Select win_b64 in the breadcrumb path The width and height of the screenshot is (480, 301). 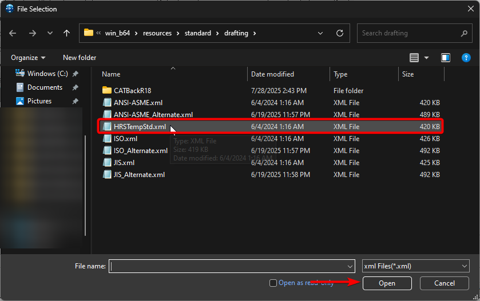coord(117,33)
